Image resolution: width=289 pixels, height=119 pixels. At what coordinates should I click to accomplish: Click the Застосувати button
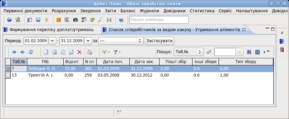(160, 41)
